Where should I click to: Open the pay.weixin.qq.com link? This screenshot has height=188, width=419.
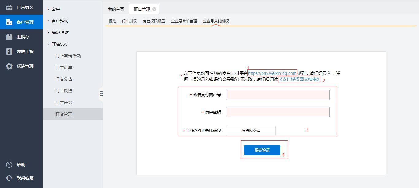click(x=272, y=73)
